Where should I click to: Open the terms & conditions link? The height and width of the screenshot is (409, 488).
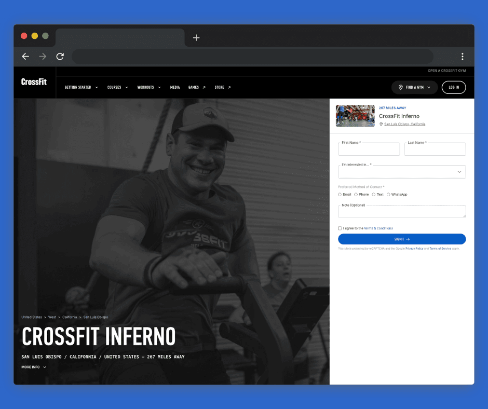[378, 228]
